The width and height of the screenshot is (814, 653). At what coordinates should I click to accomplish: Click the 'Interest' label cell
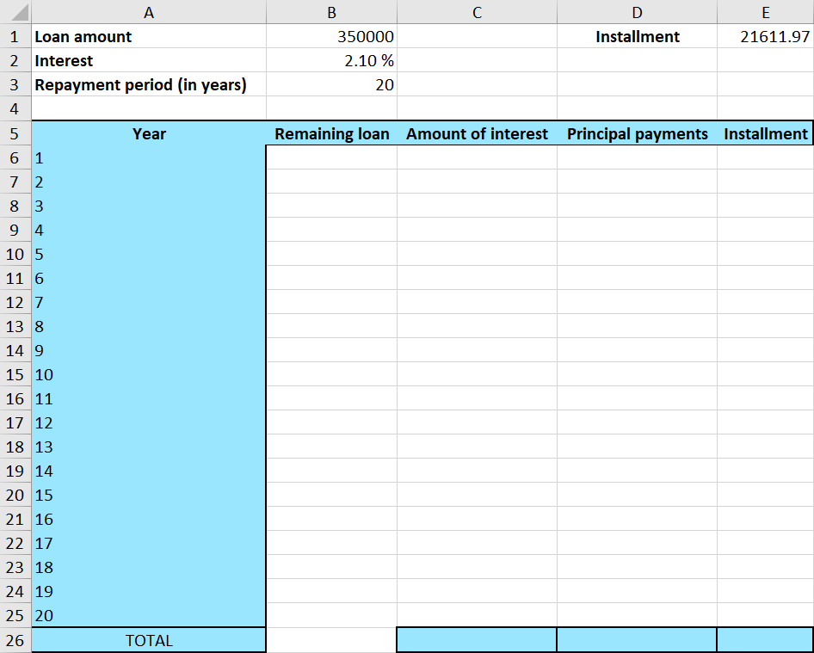pos(149,60)
